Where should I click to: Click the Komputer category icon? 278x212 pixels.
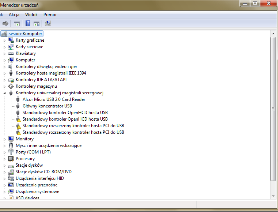(x=11, y=60)
